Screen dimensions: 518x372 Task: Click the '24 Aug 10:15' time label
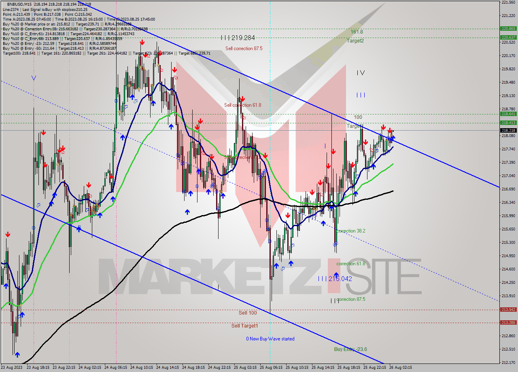142,368
